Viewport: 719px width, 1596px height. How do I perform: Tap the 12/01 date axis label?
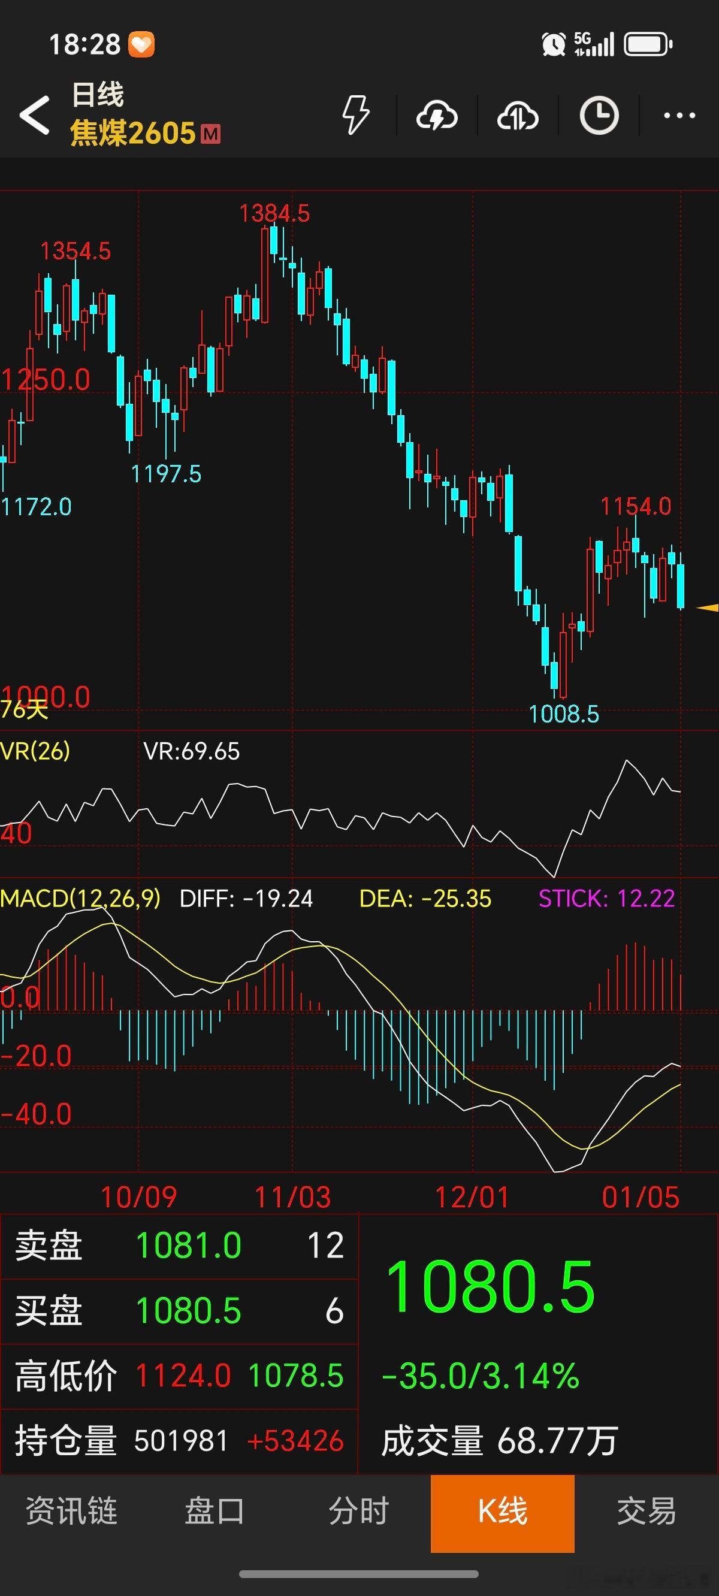[x=472, y=1198]
